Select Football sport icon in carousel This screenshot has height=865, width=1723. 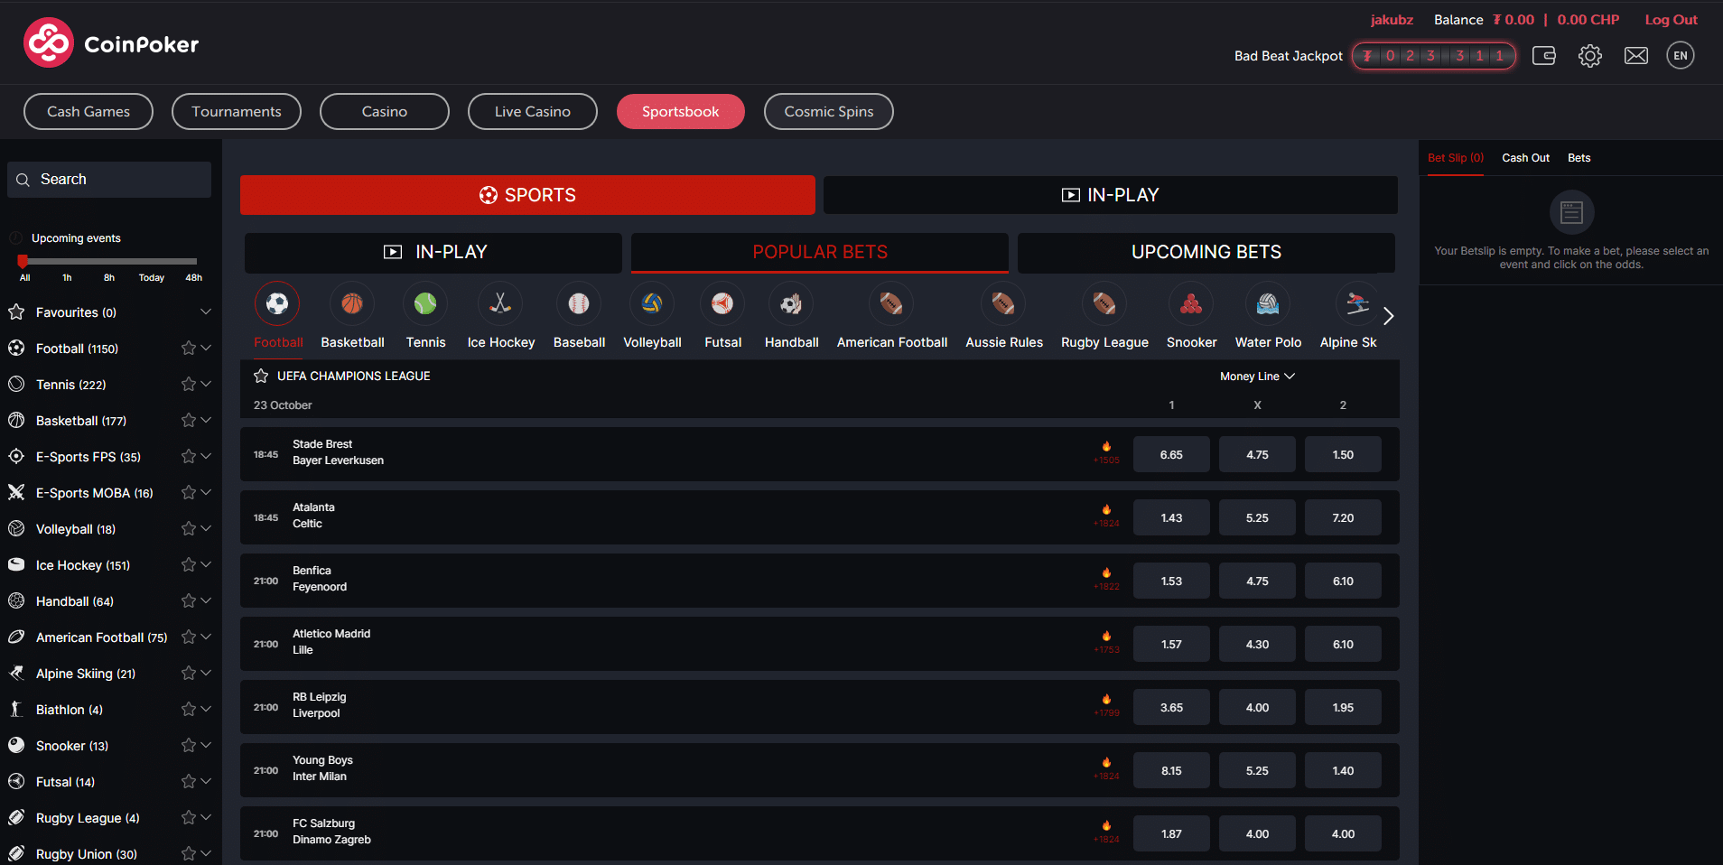point(277,303)
